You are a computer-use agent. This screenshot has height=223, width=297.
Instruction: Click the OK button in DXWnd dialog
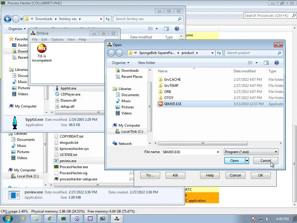click(x=261, y=175)
